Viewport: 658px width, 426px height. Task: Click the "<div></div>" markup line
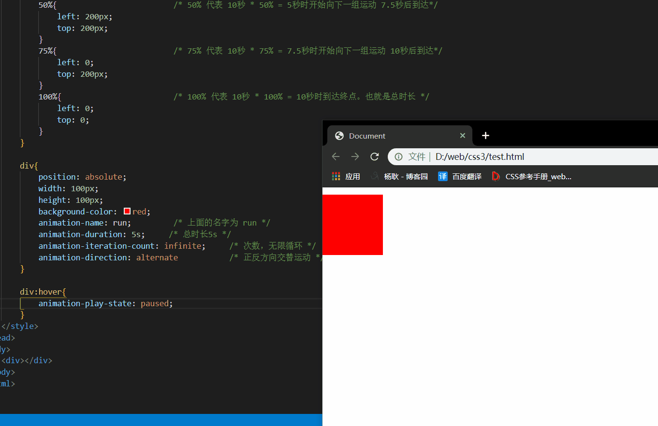[27, 360]
